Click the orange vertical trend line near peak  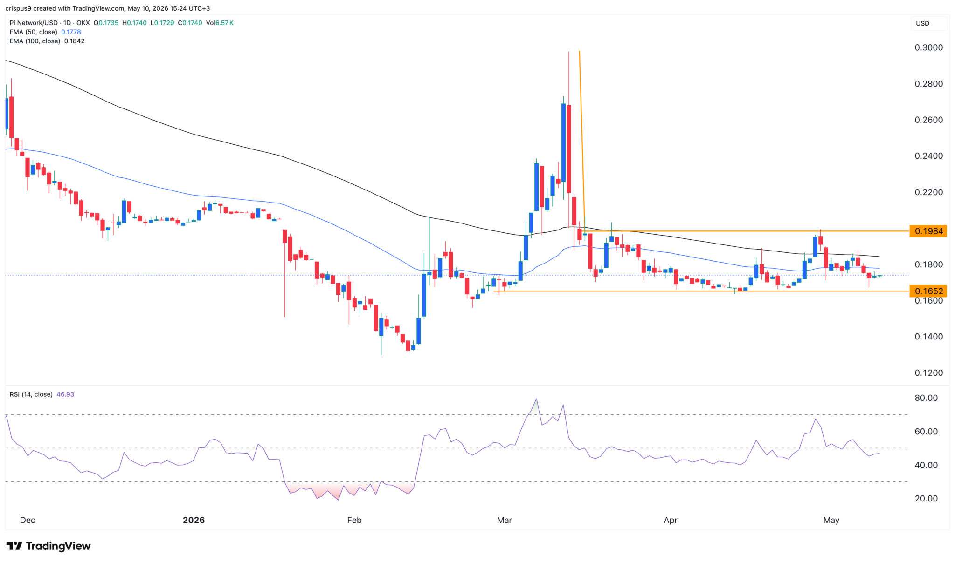pyautogui.click(x=581, y=140)
